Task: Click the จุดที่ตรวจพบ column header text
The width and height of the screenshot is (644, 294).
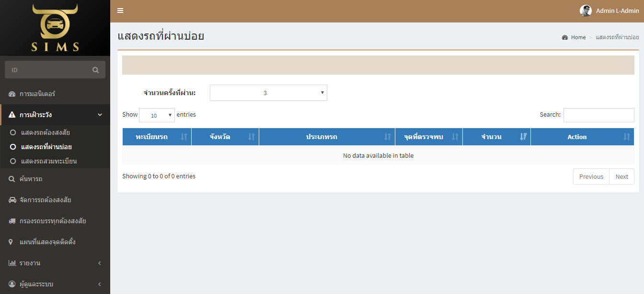Action: pos(423,137)
